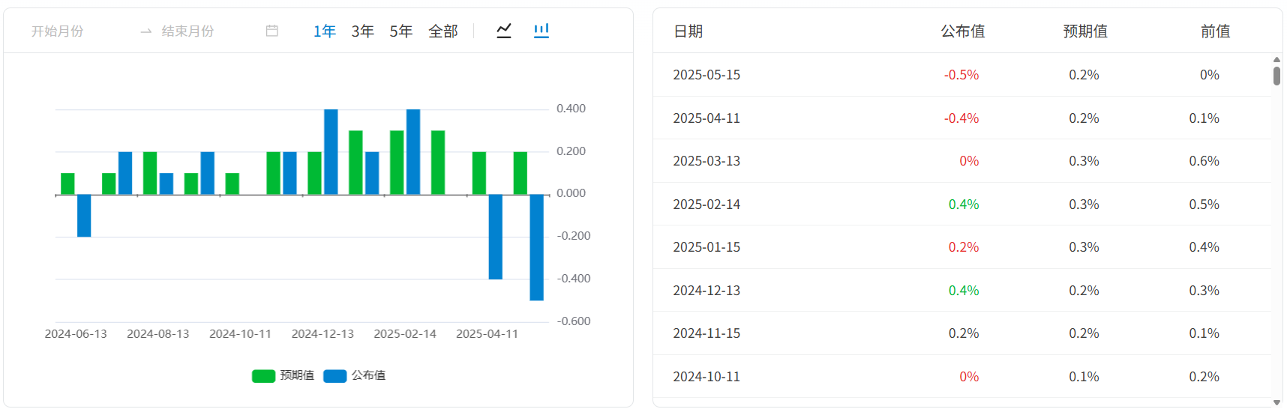1287x412 pixels.
Task: Select the 2024-11-15 table row date
Action: (x=706, y=333)
